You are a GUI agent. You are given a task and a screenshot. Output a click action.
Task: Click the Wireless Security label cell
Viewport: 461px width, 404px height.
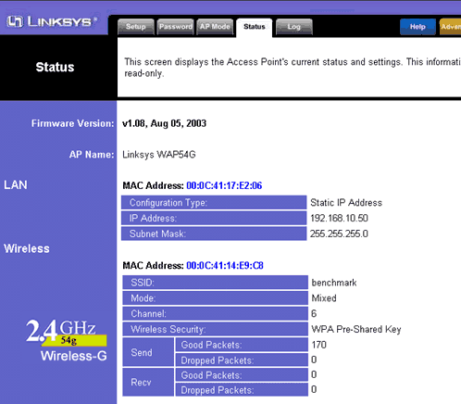215,329
